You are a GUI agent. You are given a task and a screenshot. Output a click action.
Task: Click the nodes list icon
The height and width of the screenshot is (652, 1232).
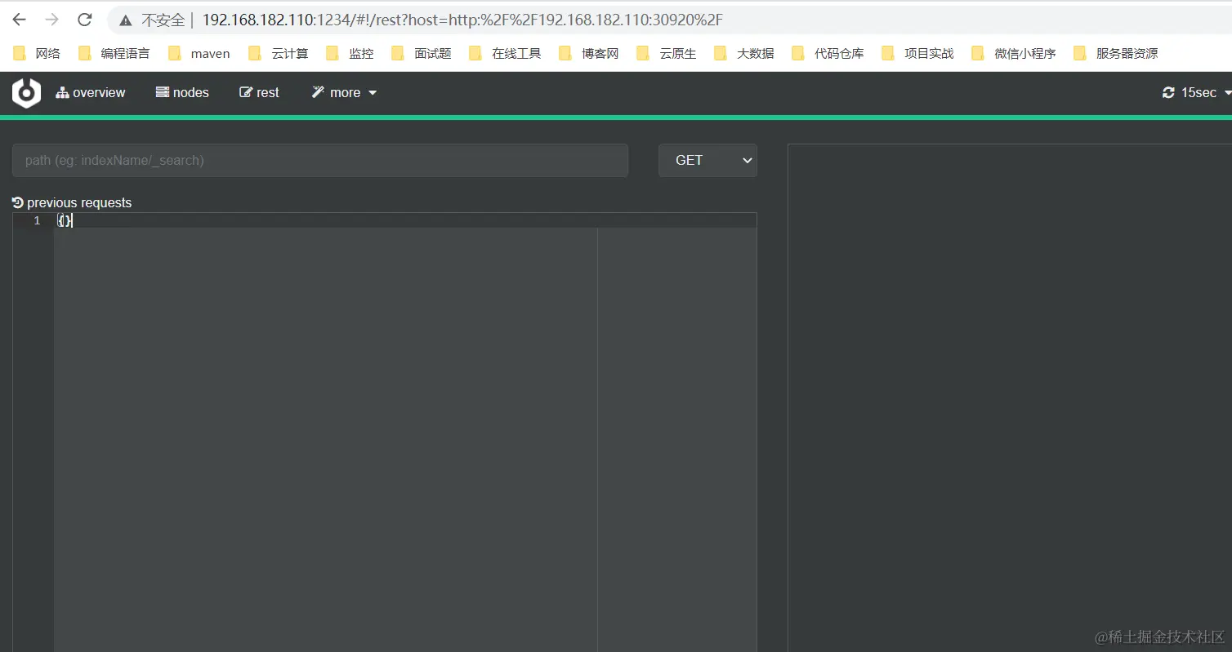(x=163, y=92)
